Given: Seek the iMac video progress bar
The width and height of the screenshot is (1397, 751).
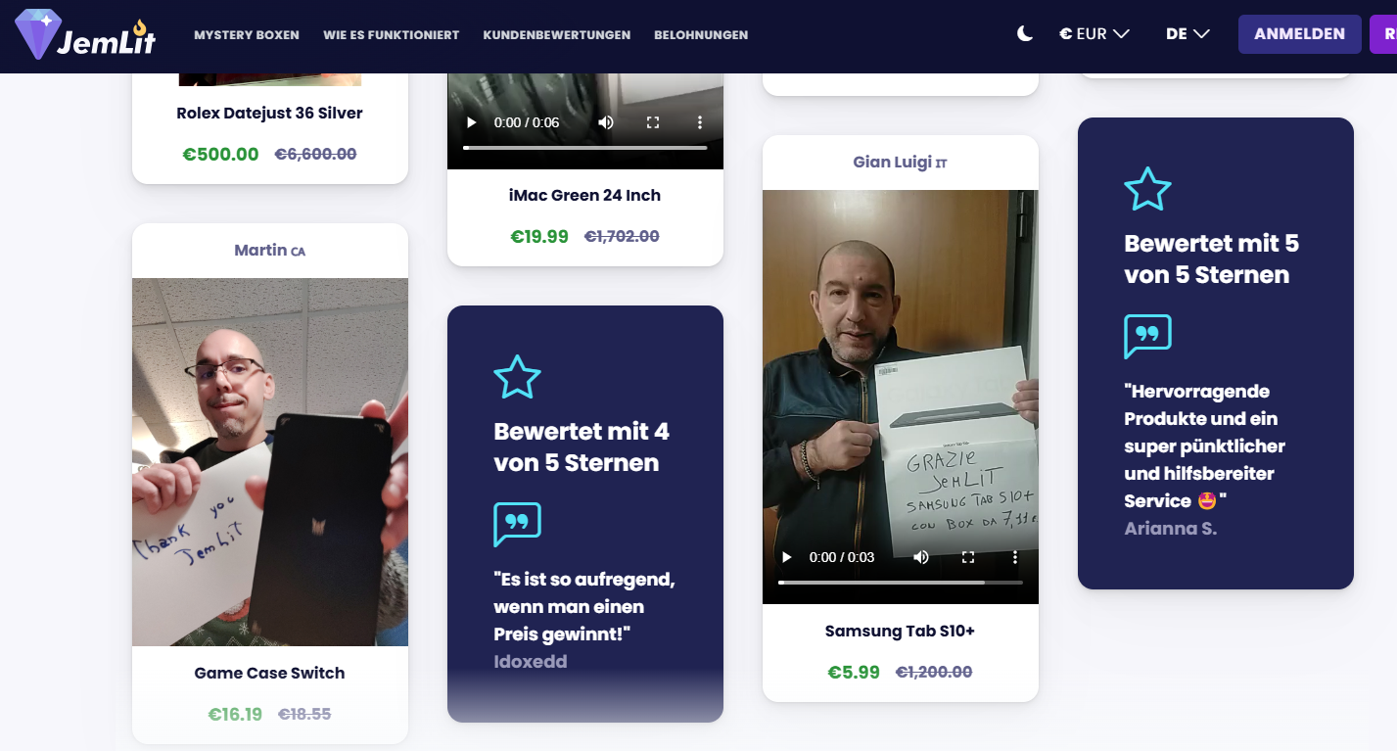Looking at the screenshot, I should click(585, 148).
